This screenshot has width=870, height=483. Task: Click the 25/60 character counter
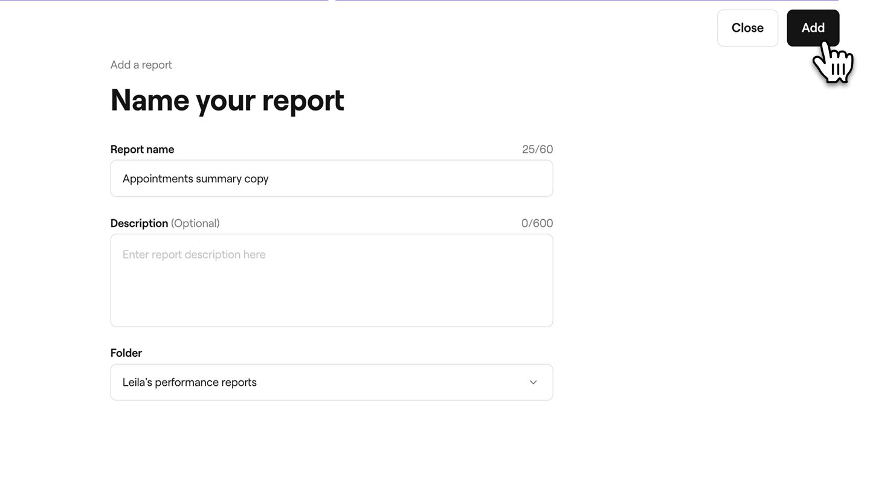point(537,149)
